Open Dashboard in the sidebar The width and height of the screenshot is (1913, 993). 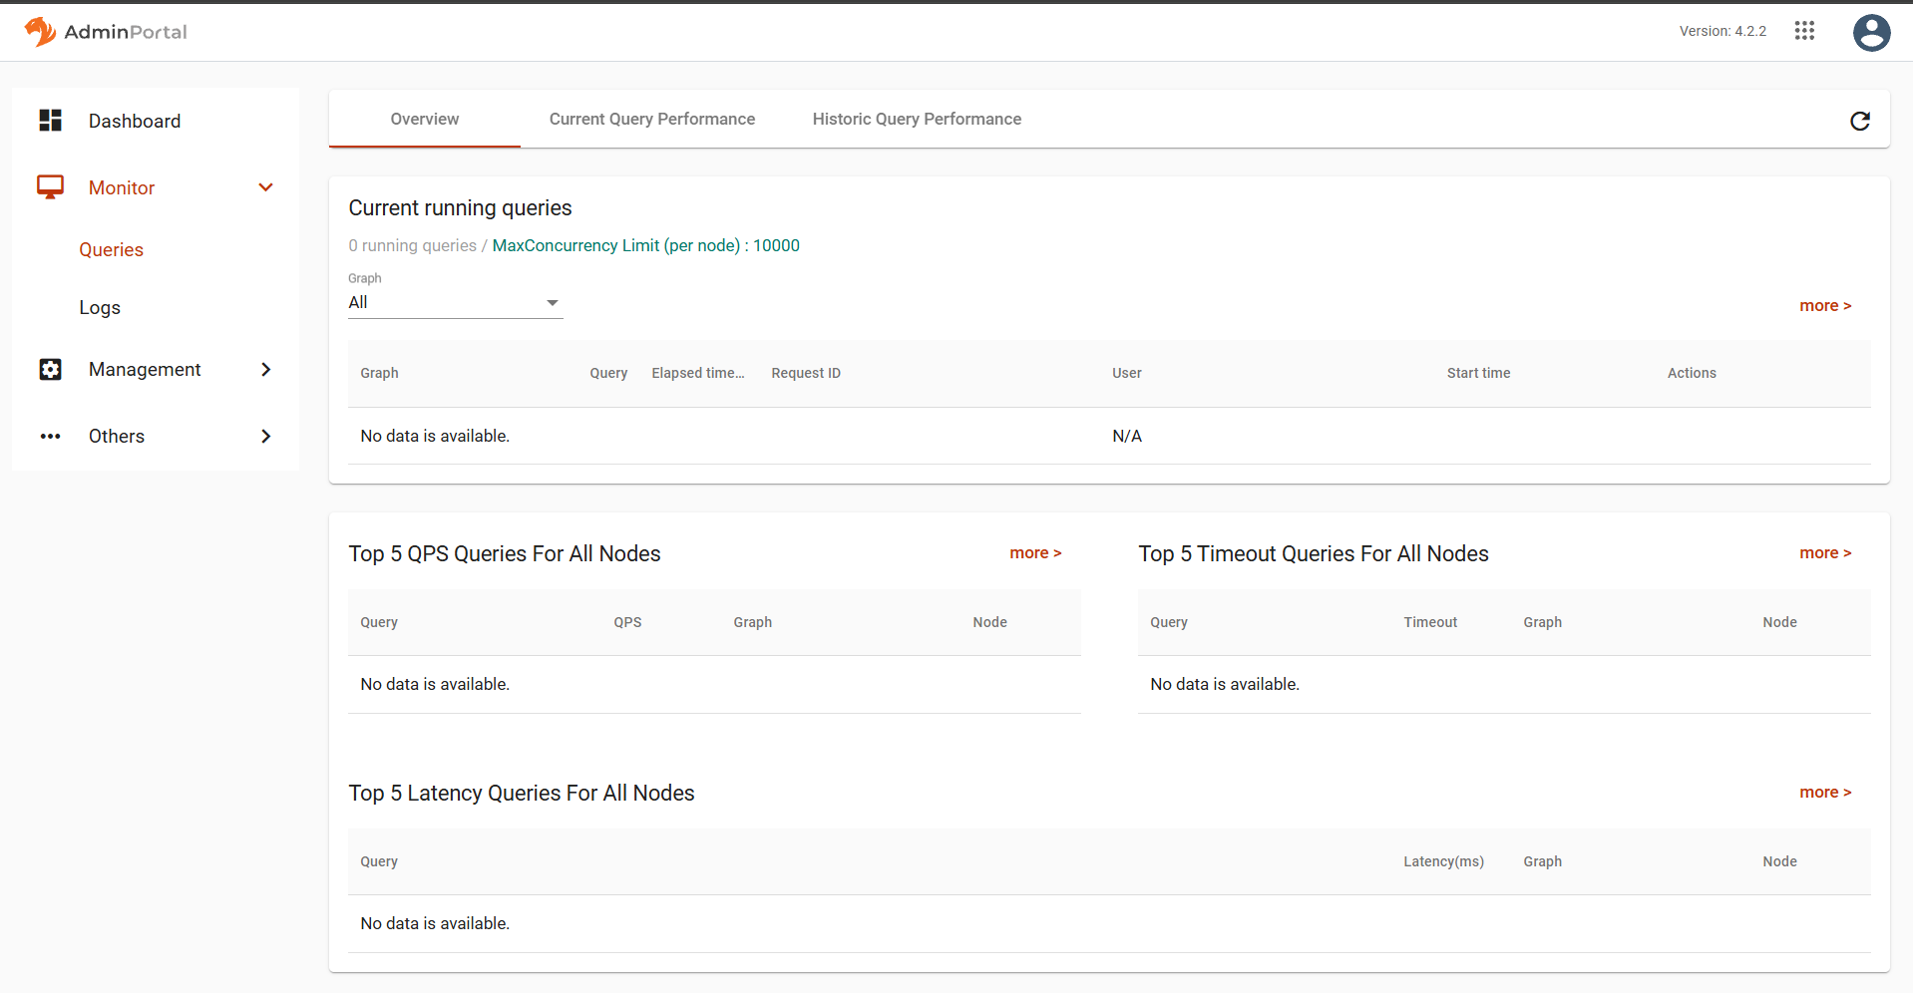[135, 122]
